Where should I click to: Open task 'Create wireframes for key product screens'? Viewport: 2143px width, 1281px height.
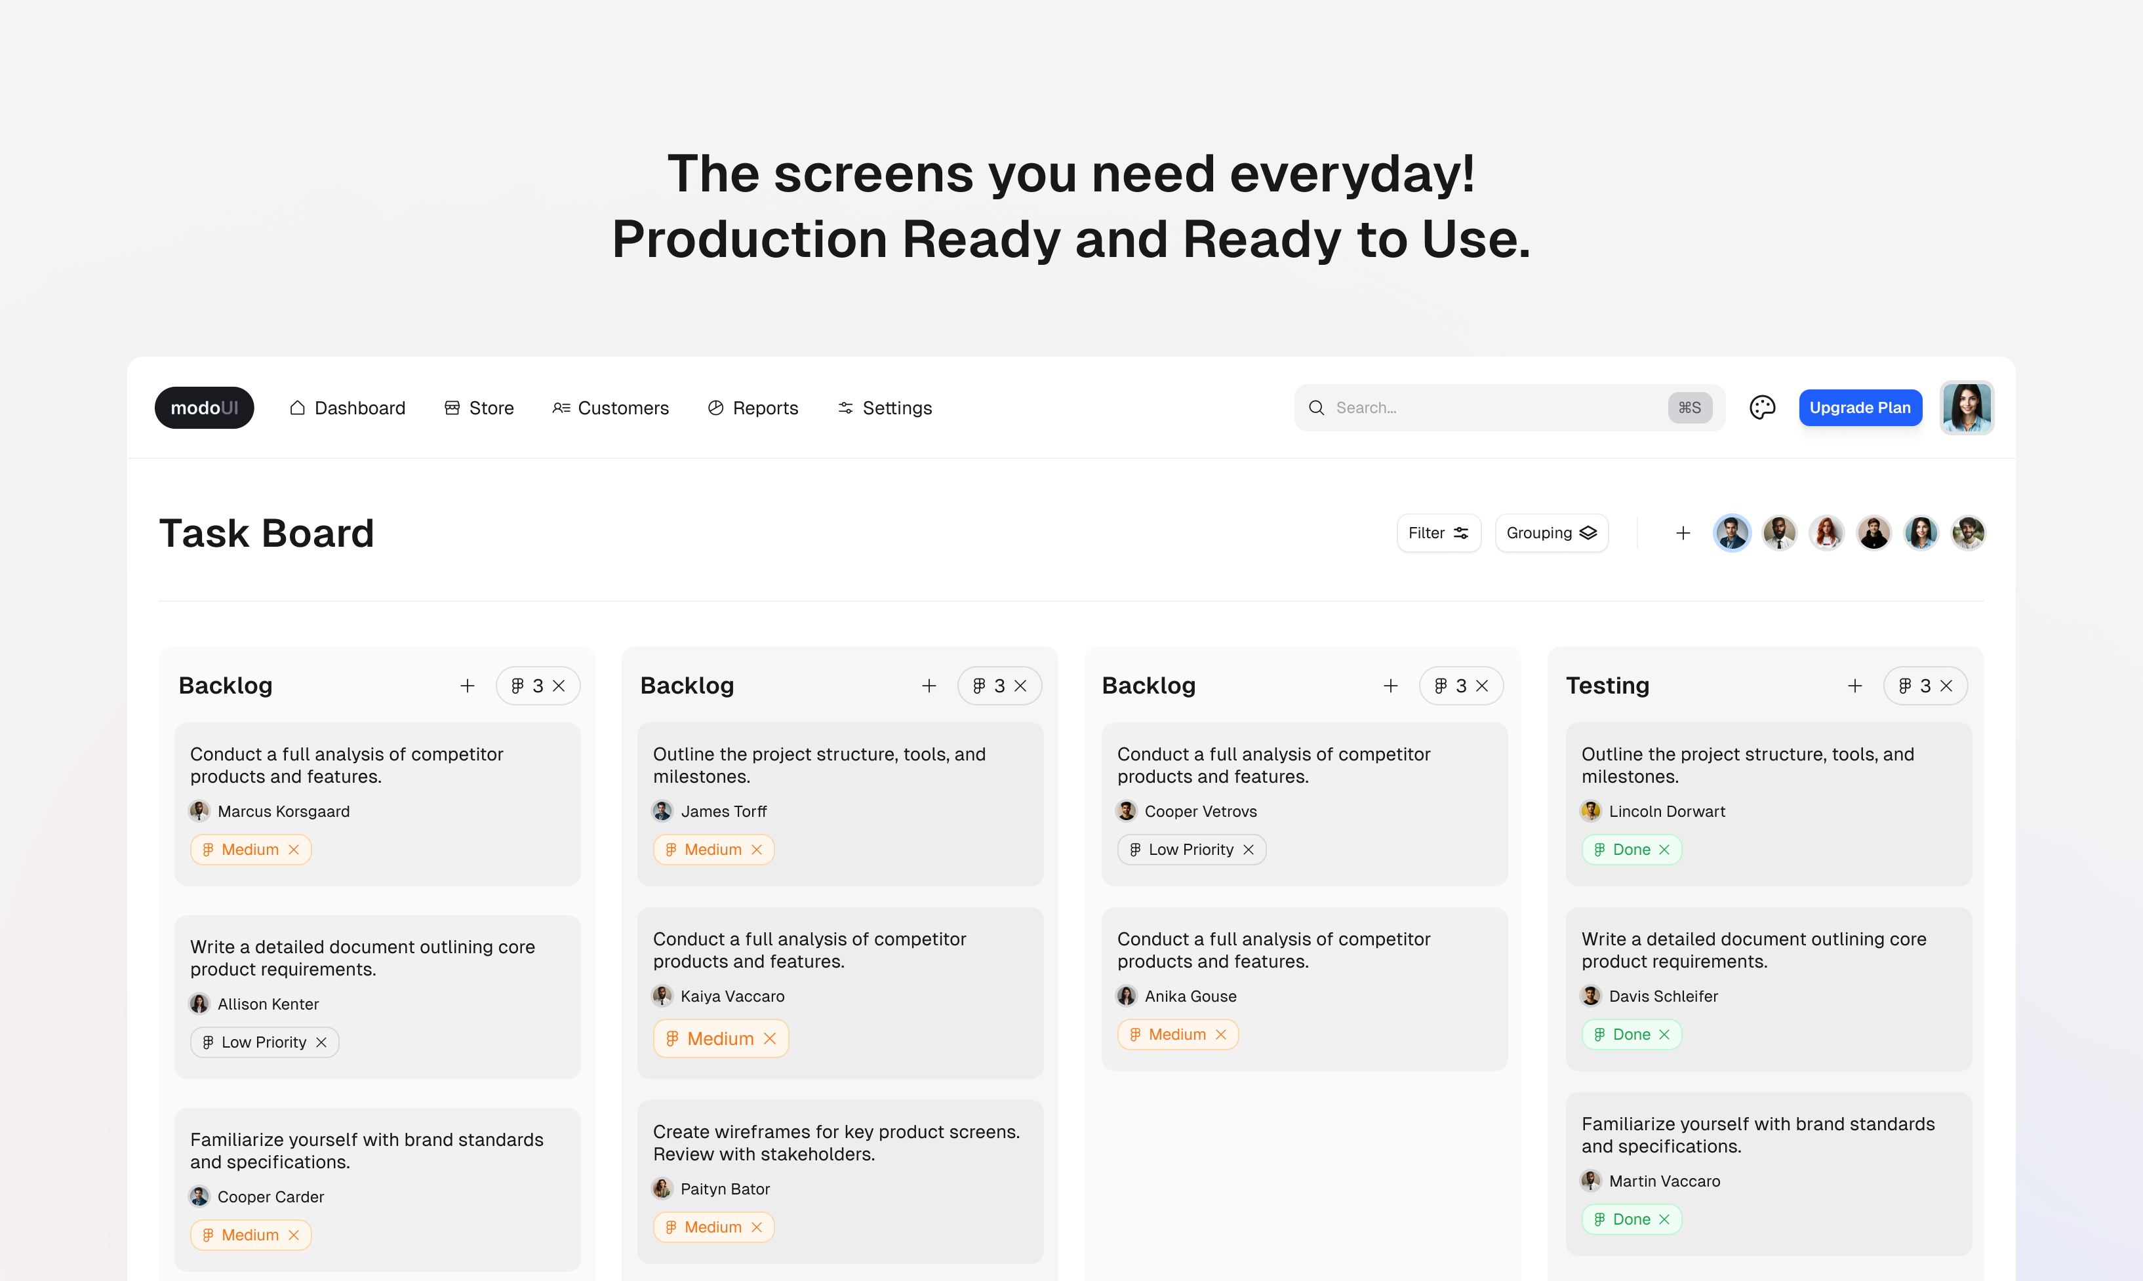840,1182
